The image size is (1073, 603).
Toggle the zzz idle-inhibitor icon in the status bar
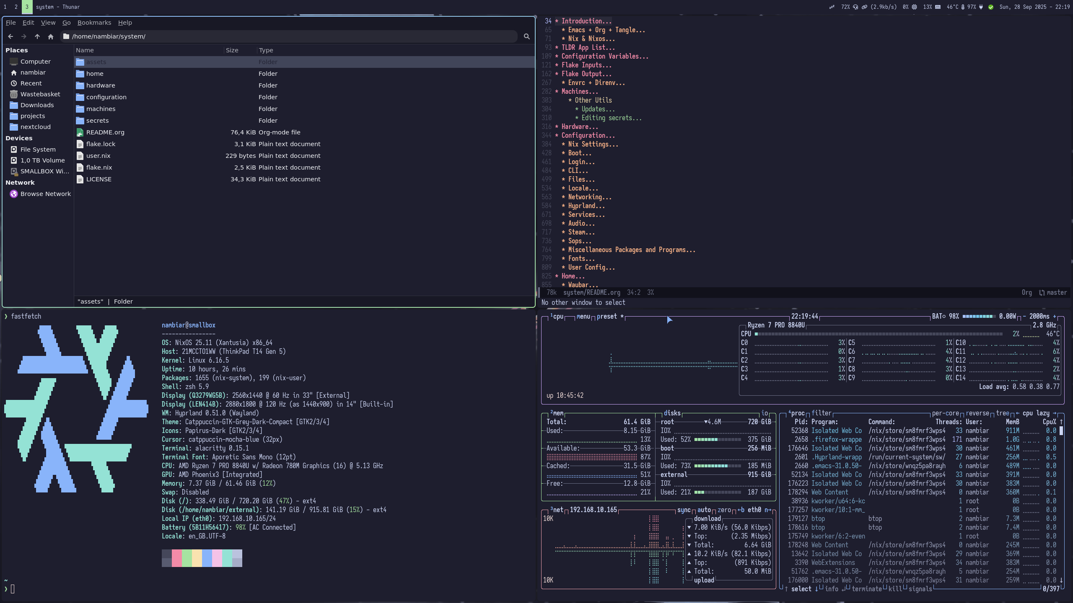[832, 7]
